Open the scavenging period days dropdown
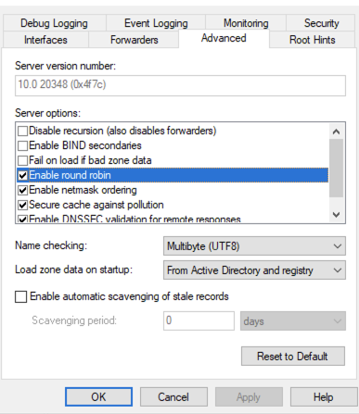This screenshot has width=359, height=414. [293, 320]
